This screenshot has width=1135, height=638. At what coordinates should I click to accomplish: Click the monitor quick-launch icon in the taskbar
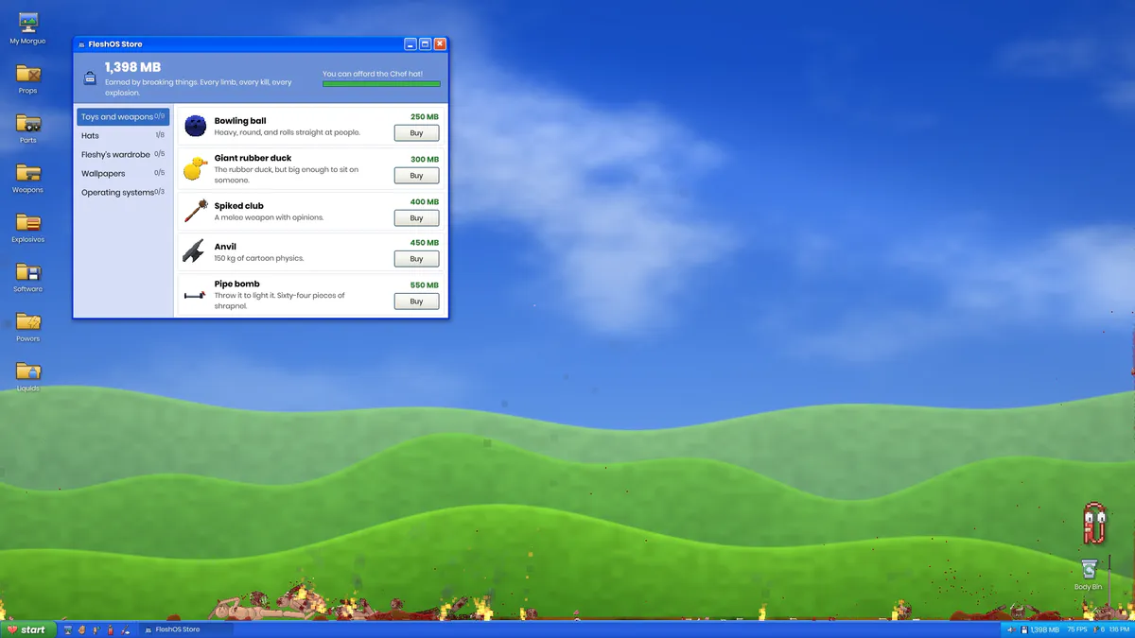click(x=68, y=629)
